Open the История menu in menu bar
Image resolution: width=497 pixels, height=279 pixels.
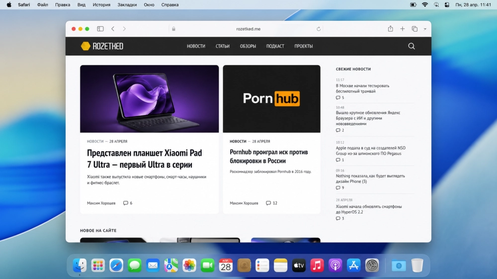click(101, 4)
